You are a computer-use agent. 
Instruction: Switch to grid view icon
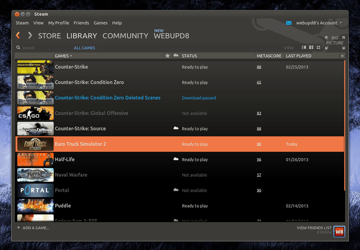[318, 48]
